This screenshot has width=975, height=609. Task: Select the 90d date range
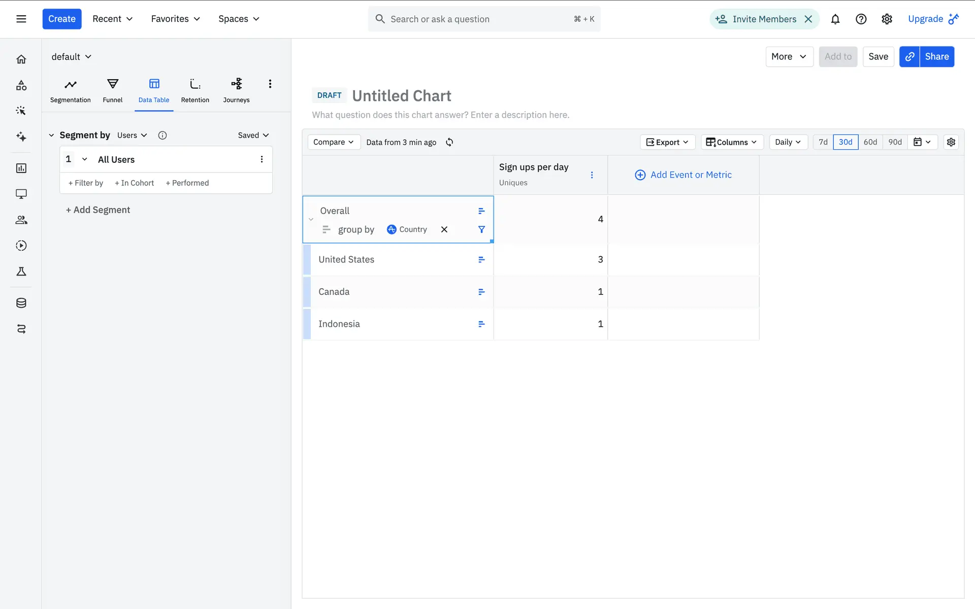[x=895, y=142]
